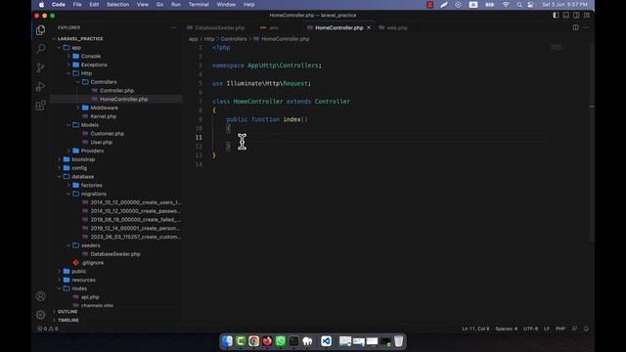Open the Run and Debug view

point(40,86)
